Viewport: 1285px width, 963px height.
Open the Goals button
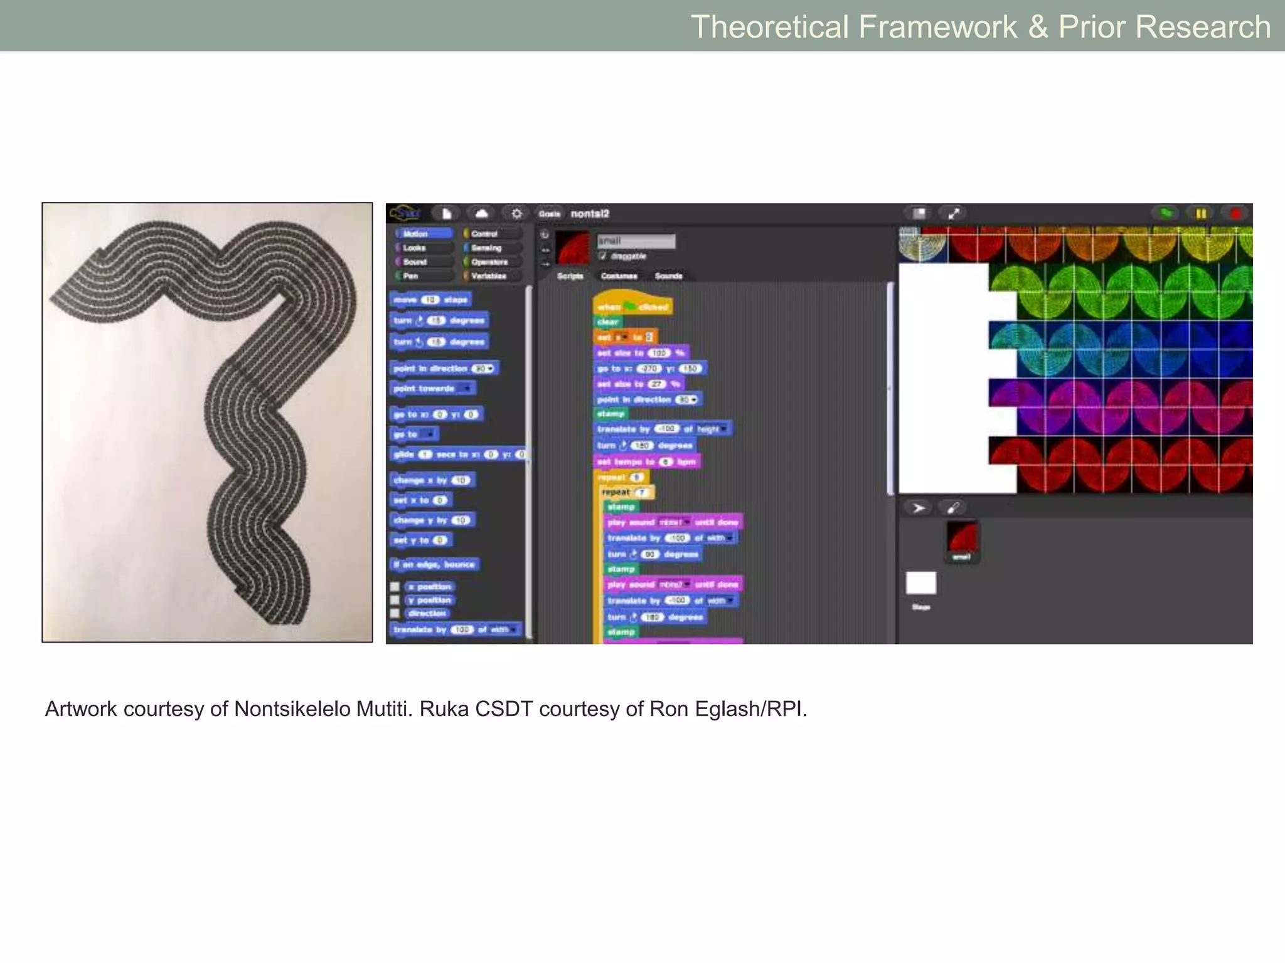click(x=549, y=214)
